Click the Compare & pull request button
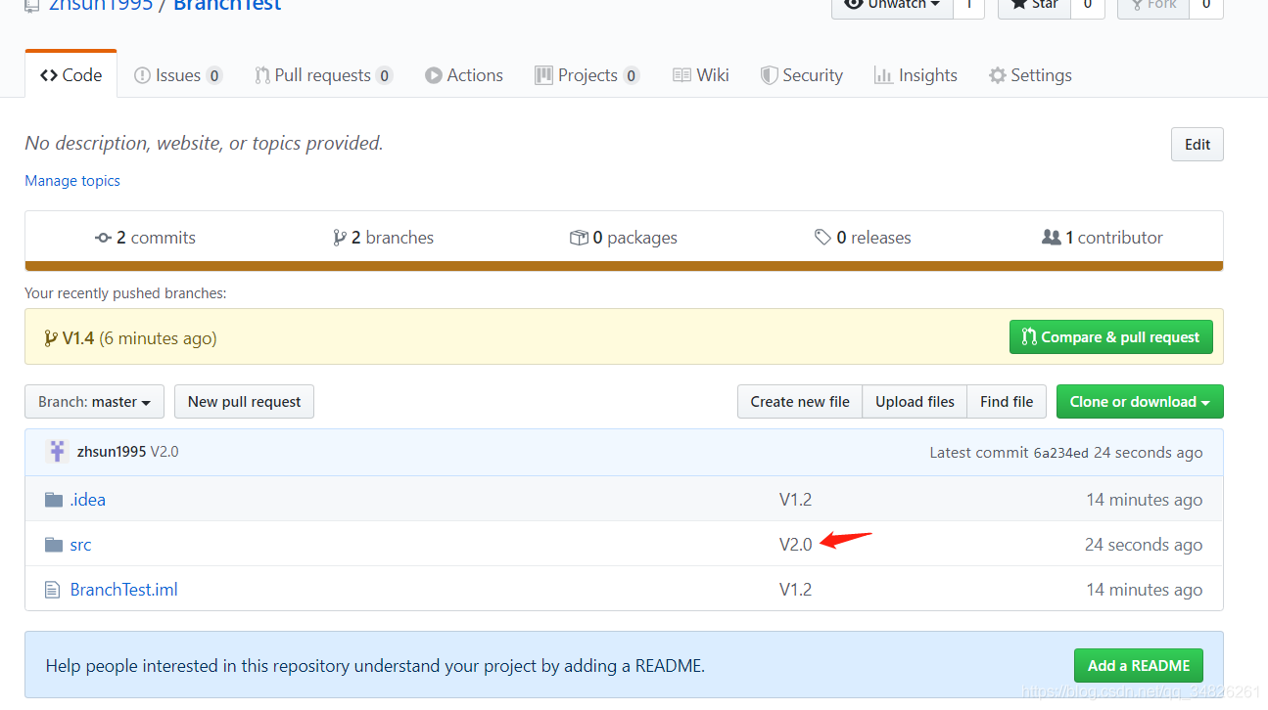The image size is (1268, 710). (x=1110, y=337)
